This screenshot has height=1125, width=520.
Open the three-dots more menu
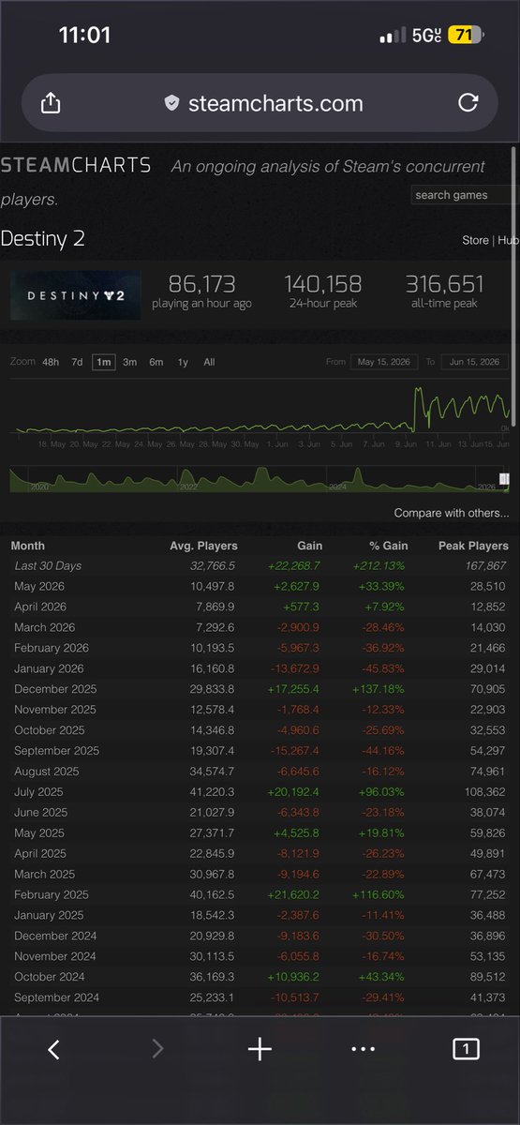pyautogui.click(x=363, y=1050)
